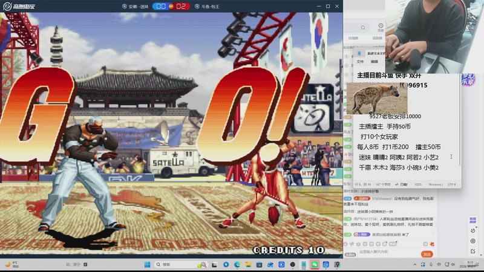Click the microphone icon in system tray
The width and height of the screenshot is (484, 272).
point(431,265)
